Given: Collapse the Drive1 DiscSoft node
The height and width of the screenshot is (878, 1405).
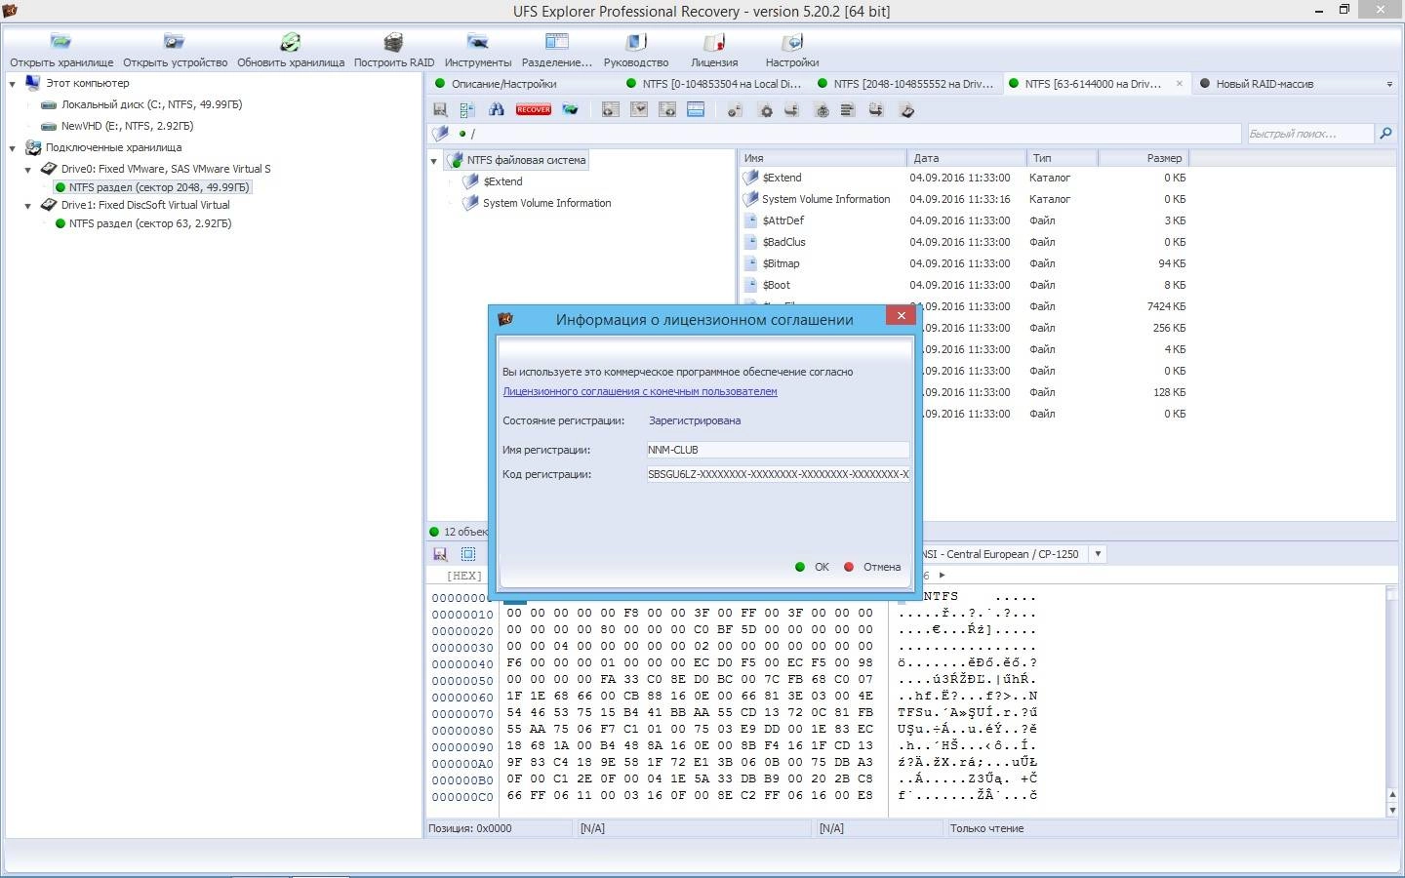Looking at the screenshot, I should (28, 206).
